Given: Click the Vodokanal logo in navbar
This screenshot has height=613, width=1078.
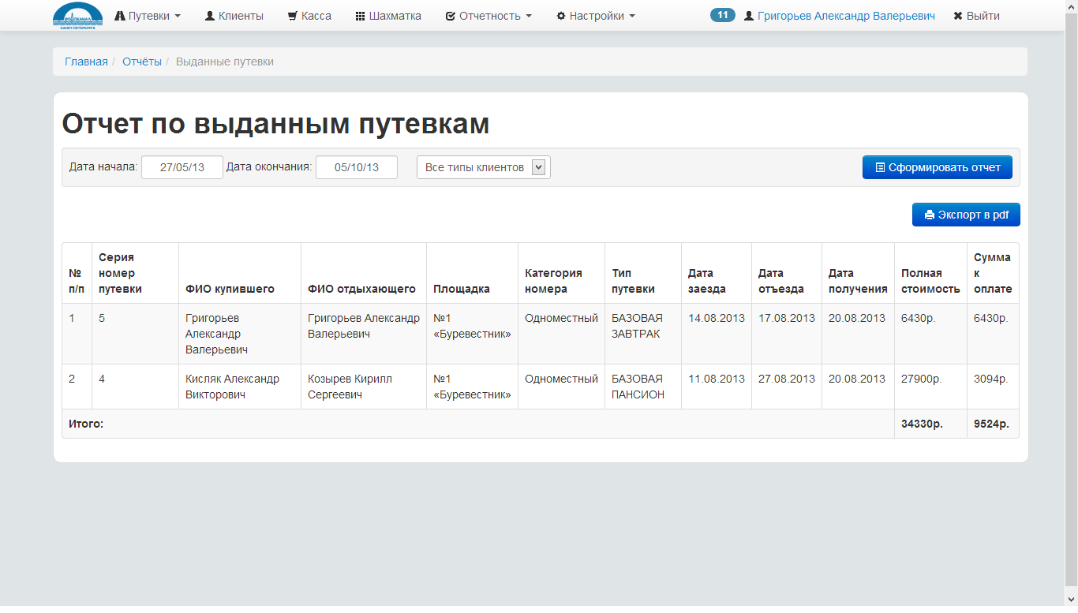Looking at the screenshot, I should click(x=77, y=16).
